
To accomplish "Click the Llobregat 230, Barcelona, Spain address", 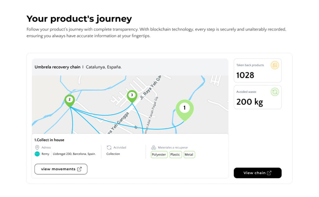I will pyautogui.click(x=74, y=154).
